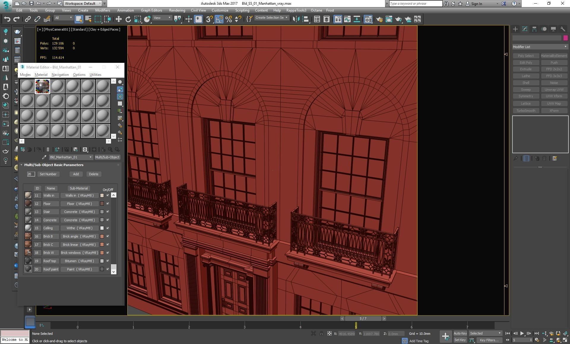Toggle Percent Snap in toolbar
Screen dimensions: 570x344
click(x=229, y=19)
